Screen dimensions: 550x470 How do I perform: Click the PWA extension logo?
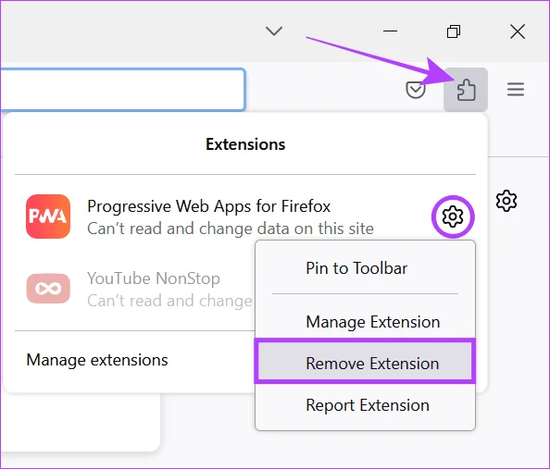[x=48, y=216]
